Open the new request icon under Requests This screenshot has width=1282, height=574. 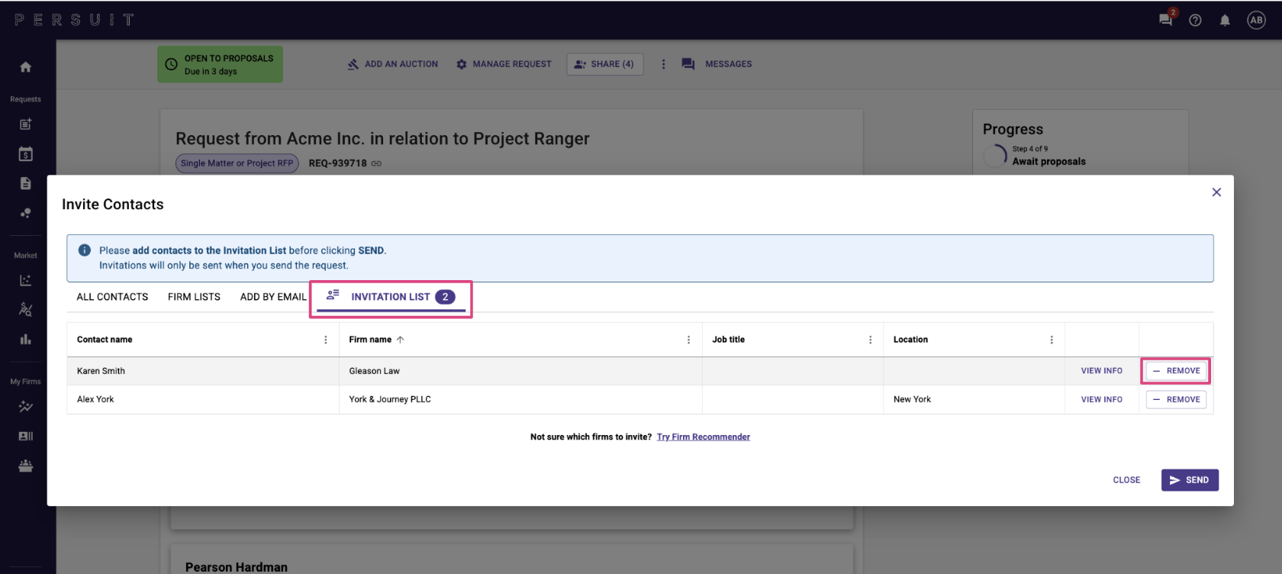[25, 124]
